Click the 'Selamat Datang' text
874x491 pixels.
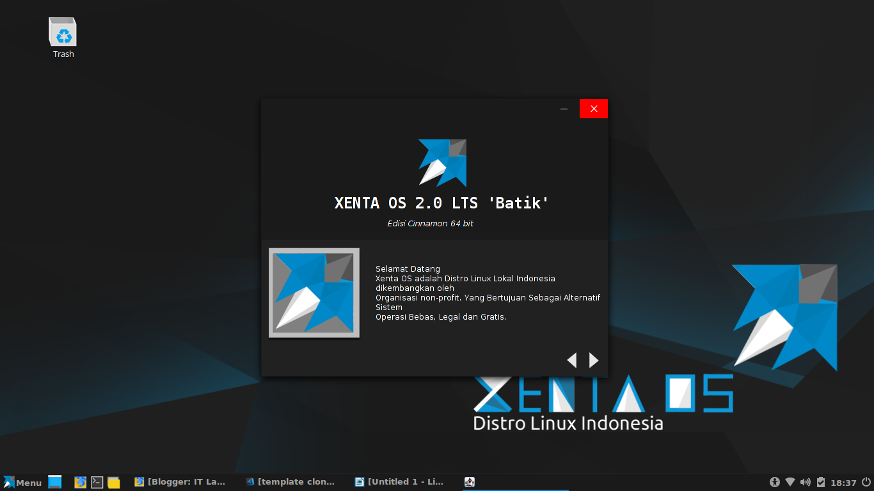tap(408, 269)
